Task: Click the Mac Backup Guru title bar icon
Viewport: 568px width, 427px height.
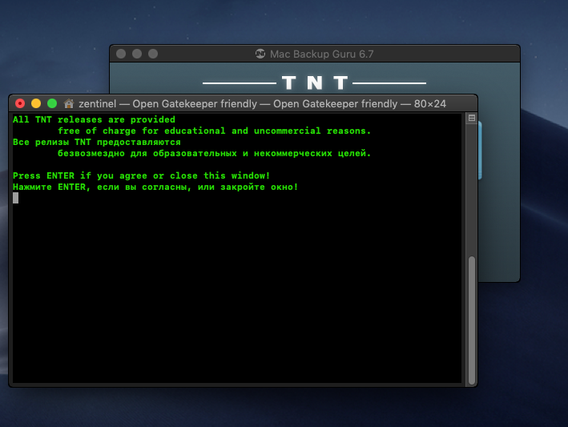Action: click(260, 54)
